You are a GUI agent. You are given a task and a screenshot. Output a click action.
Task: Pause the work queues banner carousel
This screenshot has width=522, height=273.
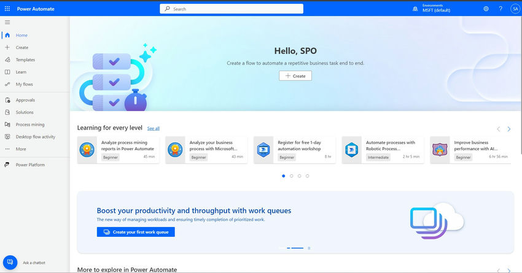click(309, 248)
